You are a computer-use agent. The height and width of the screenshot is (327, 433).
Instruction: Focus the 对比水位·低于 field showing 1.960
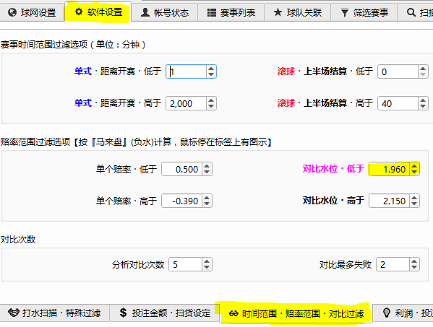390,169
